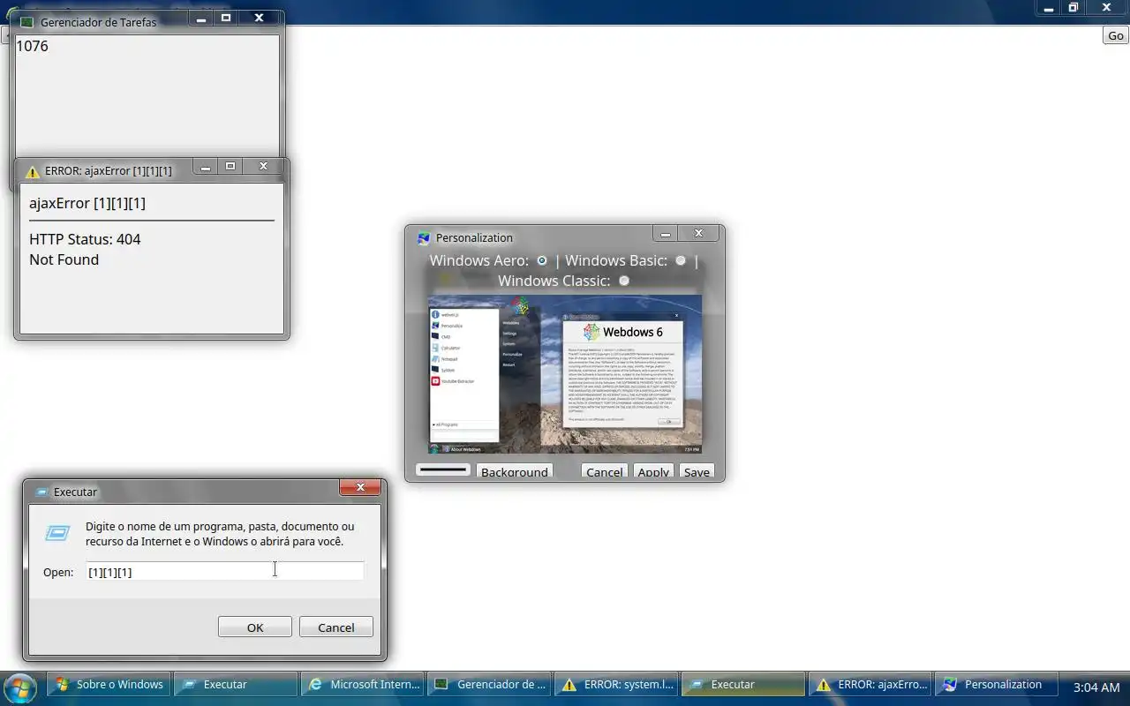1130x706 pixels.
Task: Click the HTTP Status: 404 text
Action: [x=85, y=239]
